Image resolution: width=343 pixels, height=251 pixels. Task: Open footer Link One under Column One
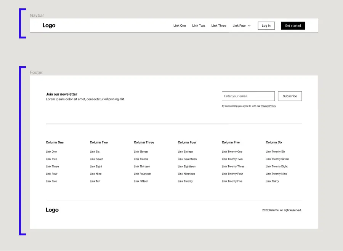(x=51, y=152)
